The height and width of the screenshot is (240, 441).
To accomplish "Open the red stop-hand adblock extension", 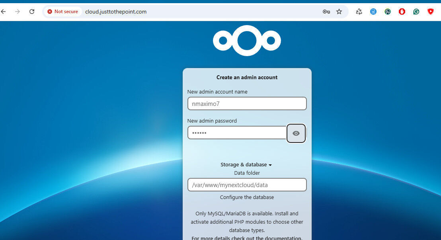I will pos(402,12).
